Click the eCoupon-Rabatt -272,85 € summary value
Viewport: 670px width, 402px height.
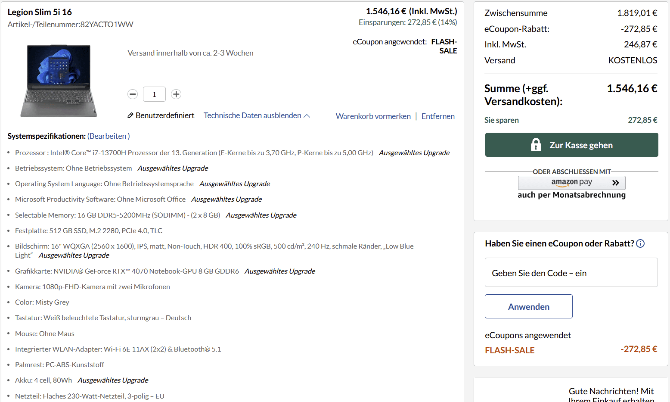(639, 29)
